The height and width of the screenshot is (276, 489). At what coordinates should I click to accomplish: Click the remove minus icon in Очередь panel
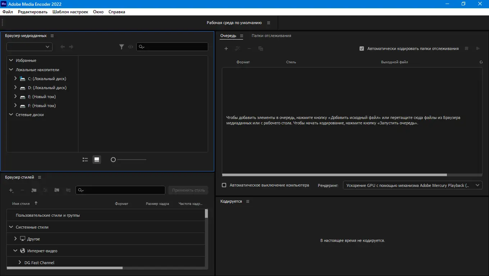pos(249,49)
